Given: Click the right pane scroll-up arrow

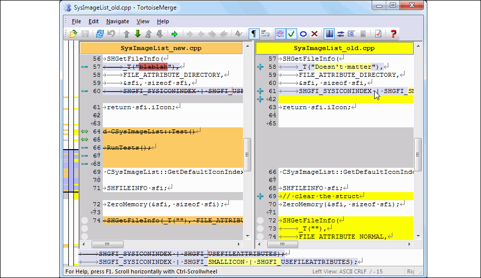Looking at the screenshot, I should click(x=418, y=46).
